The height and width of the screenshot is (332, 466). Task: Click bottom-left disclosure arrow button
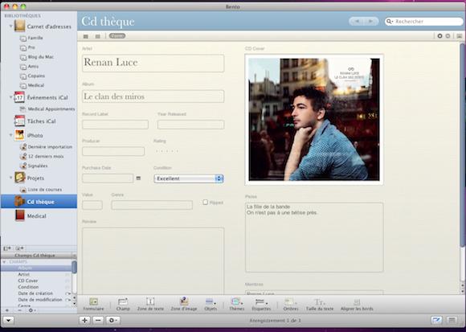click(8, 320)
